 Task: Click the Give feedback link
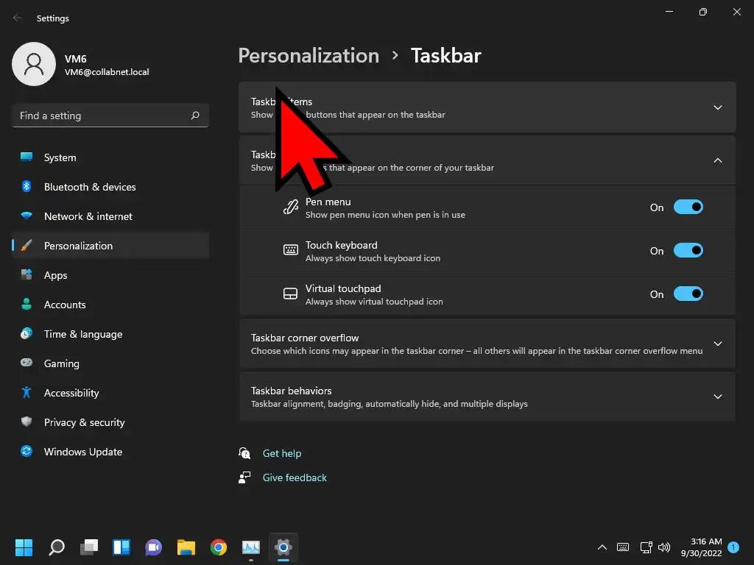click(x=295, y=477)
